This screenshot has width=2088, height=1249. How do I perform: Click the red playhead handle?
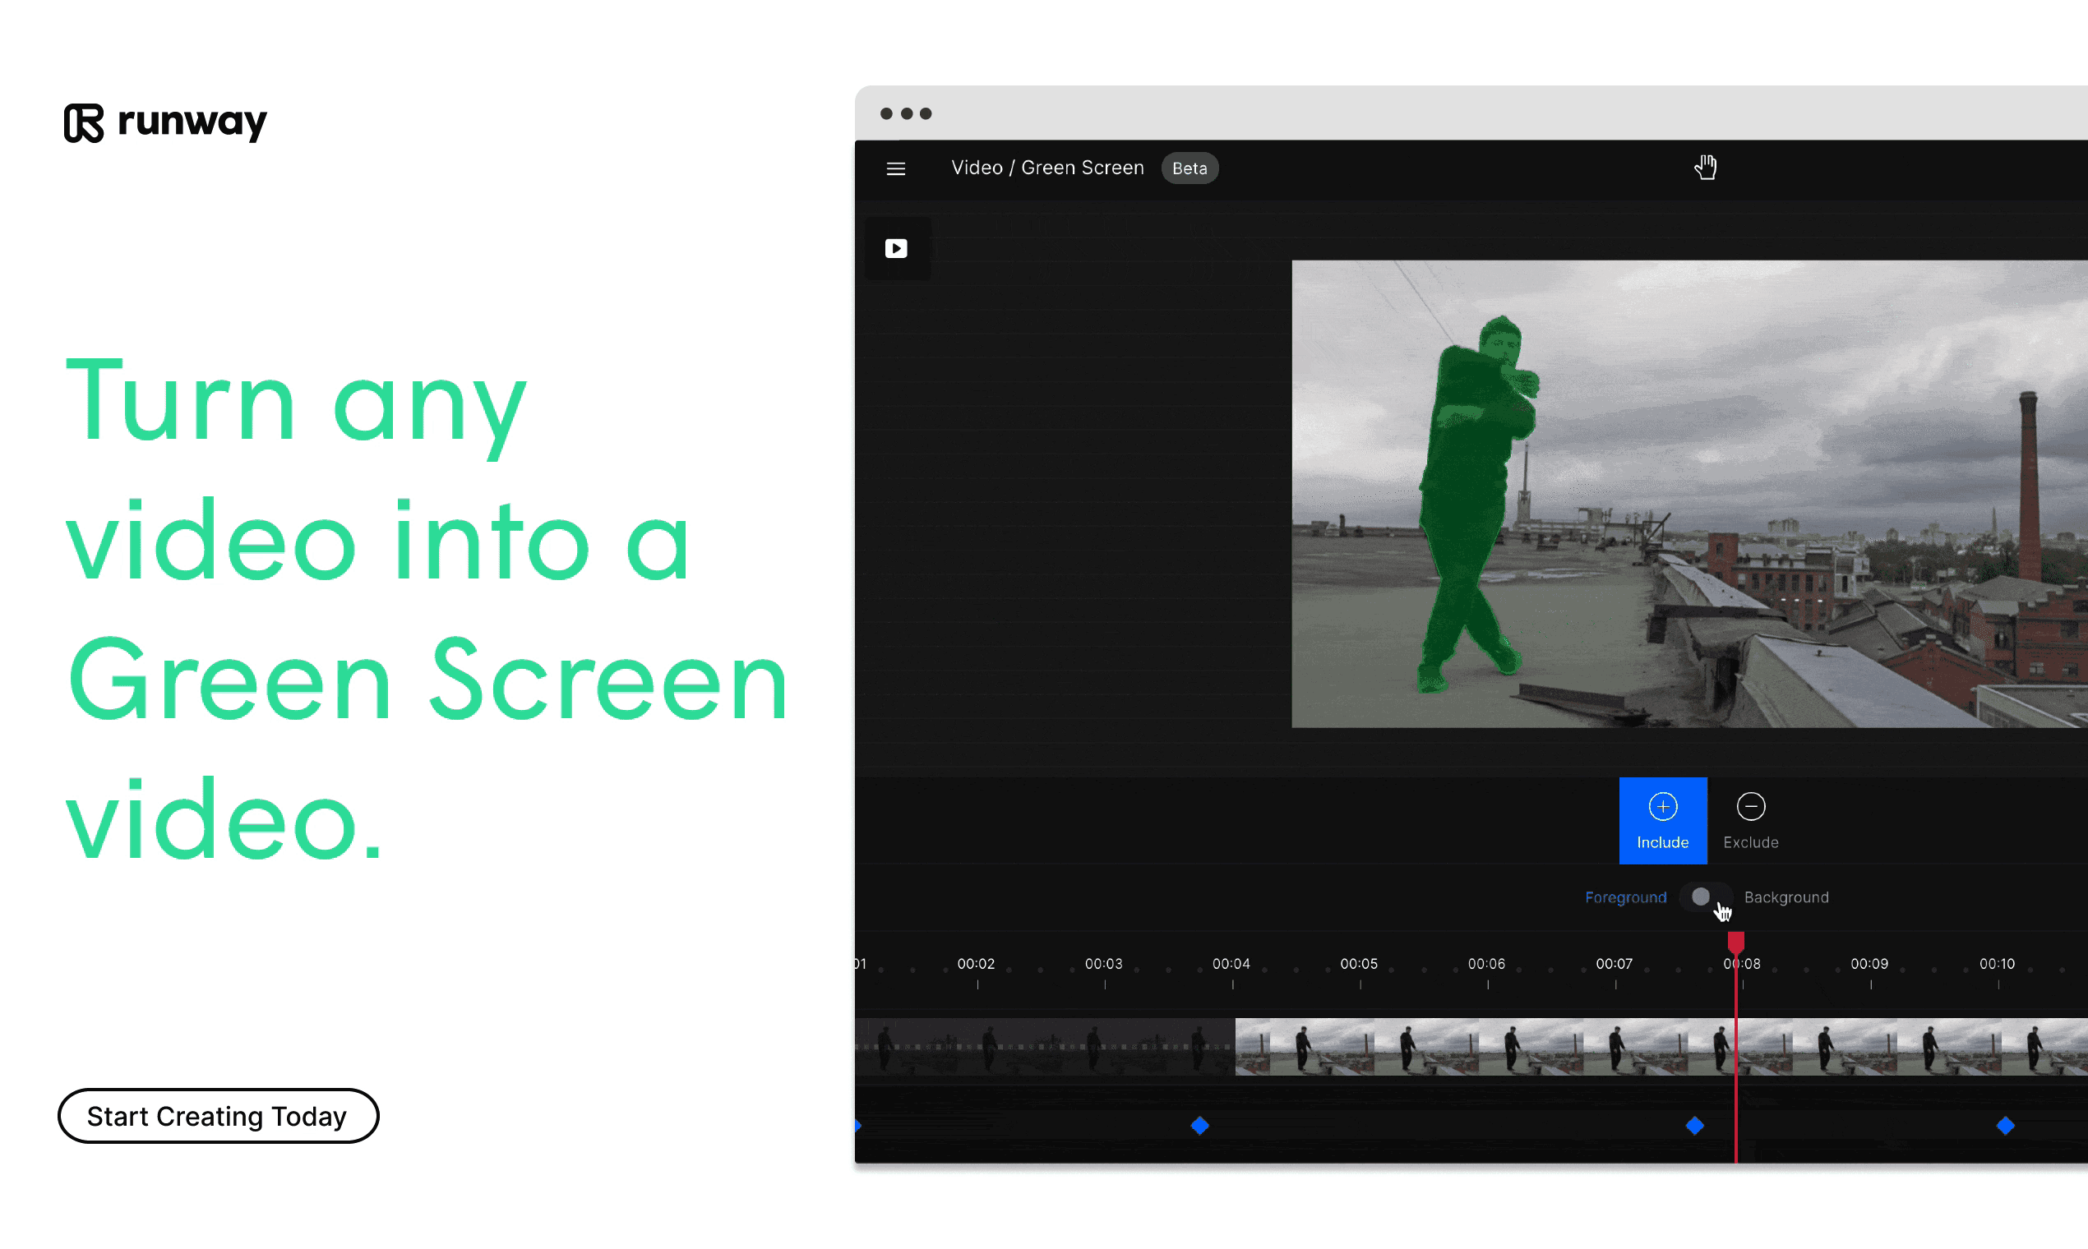coord(1735,942)
